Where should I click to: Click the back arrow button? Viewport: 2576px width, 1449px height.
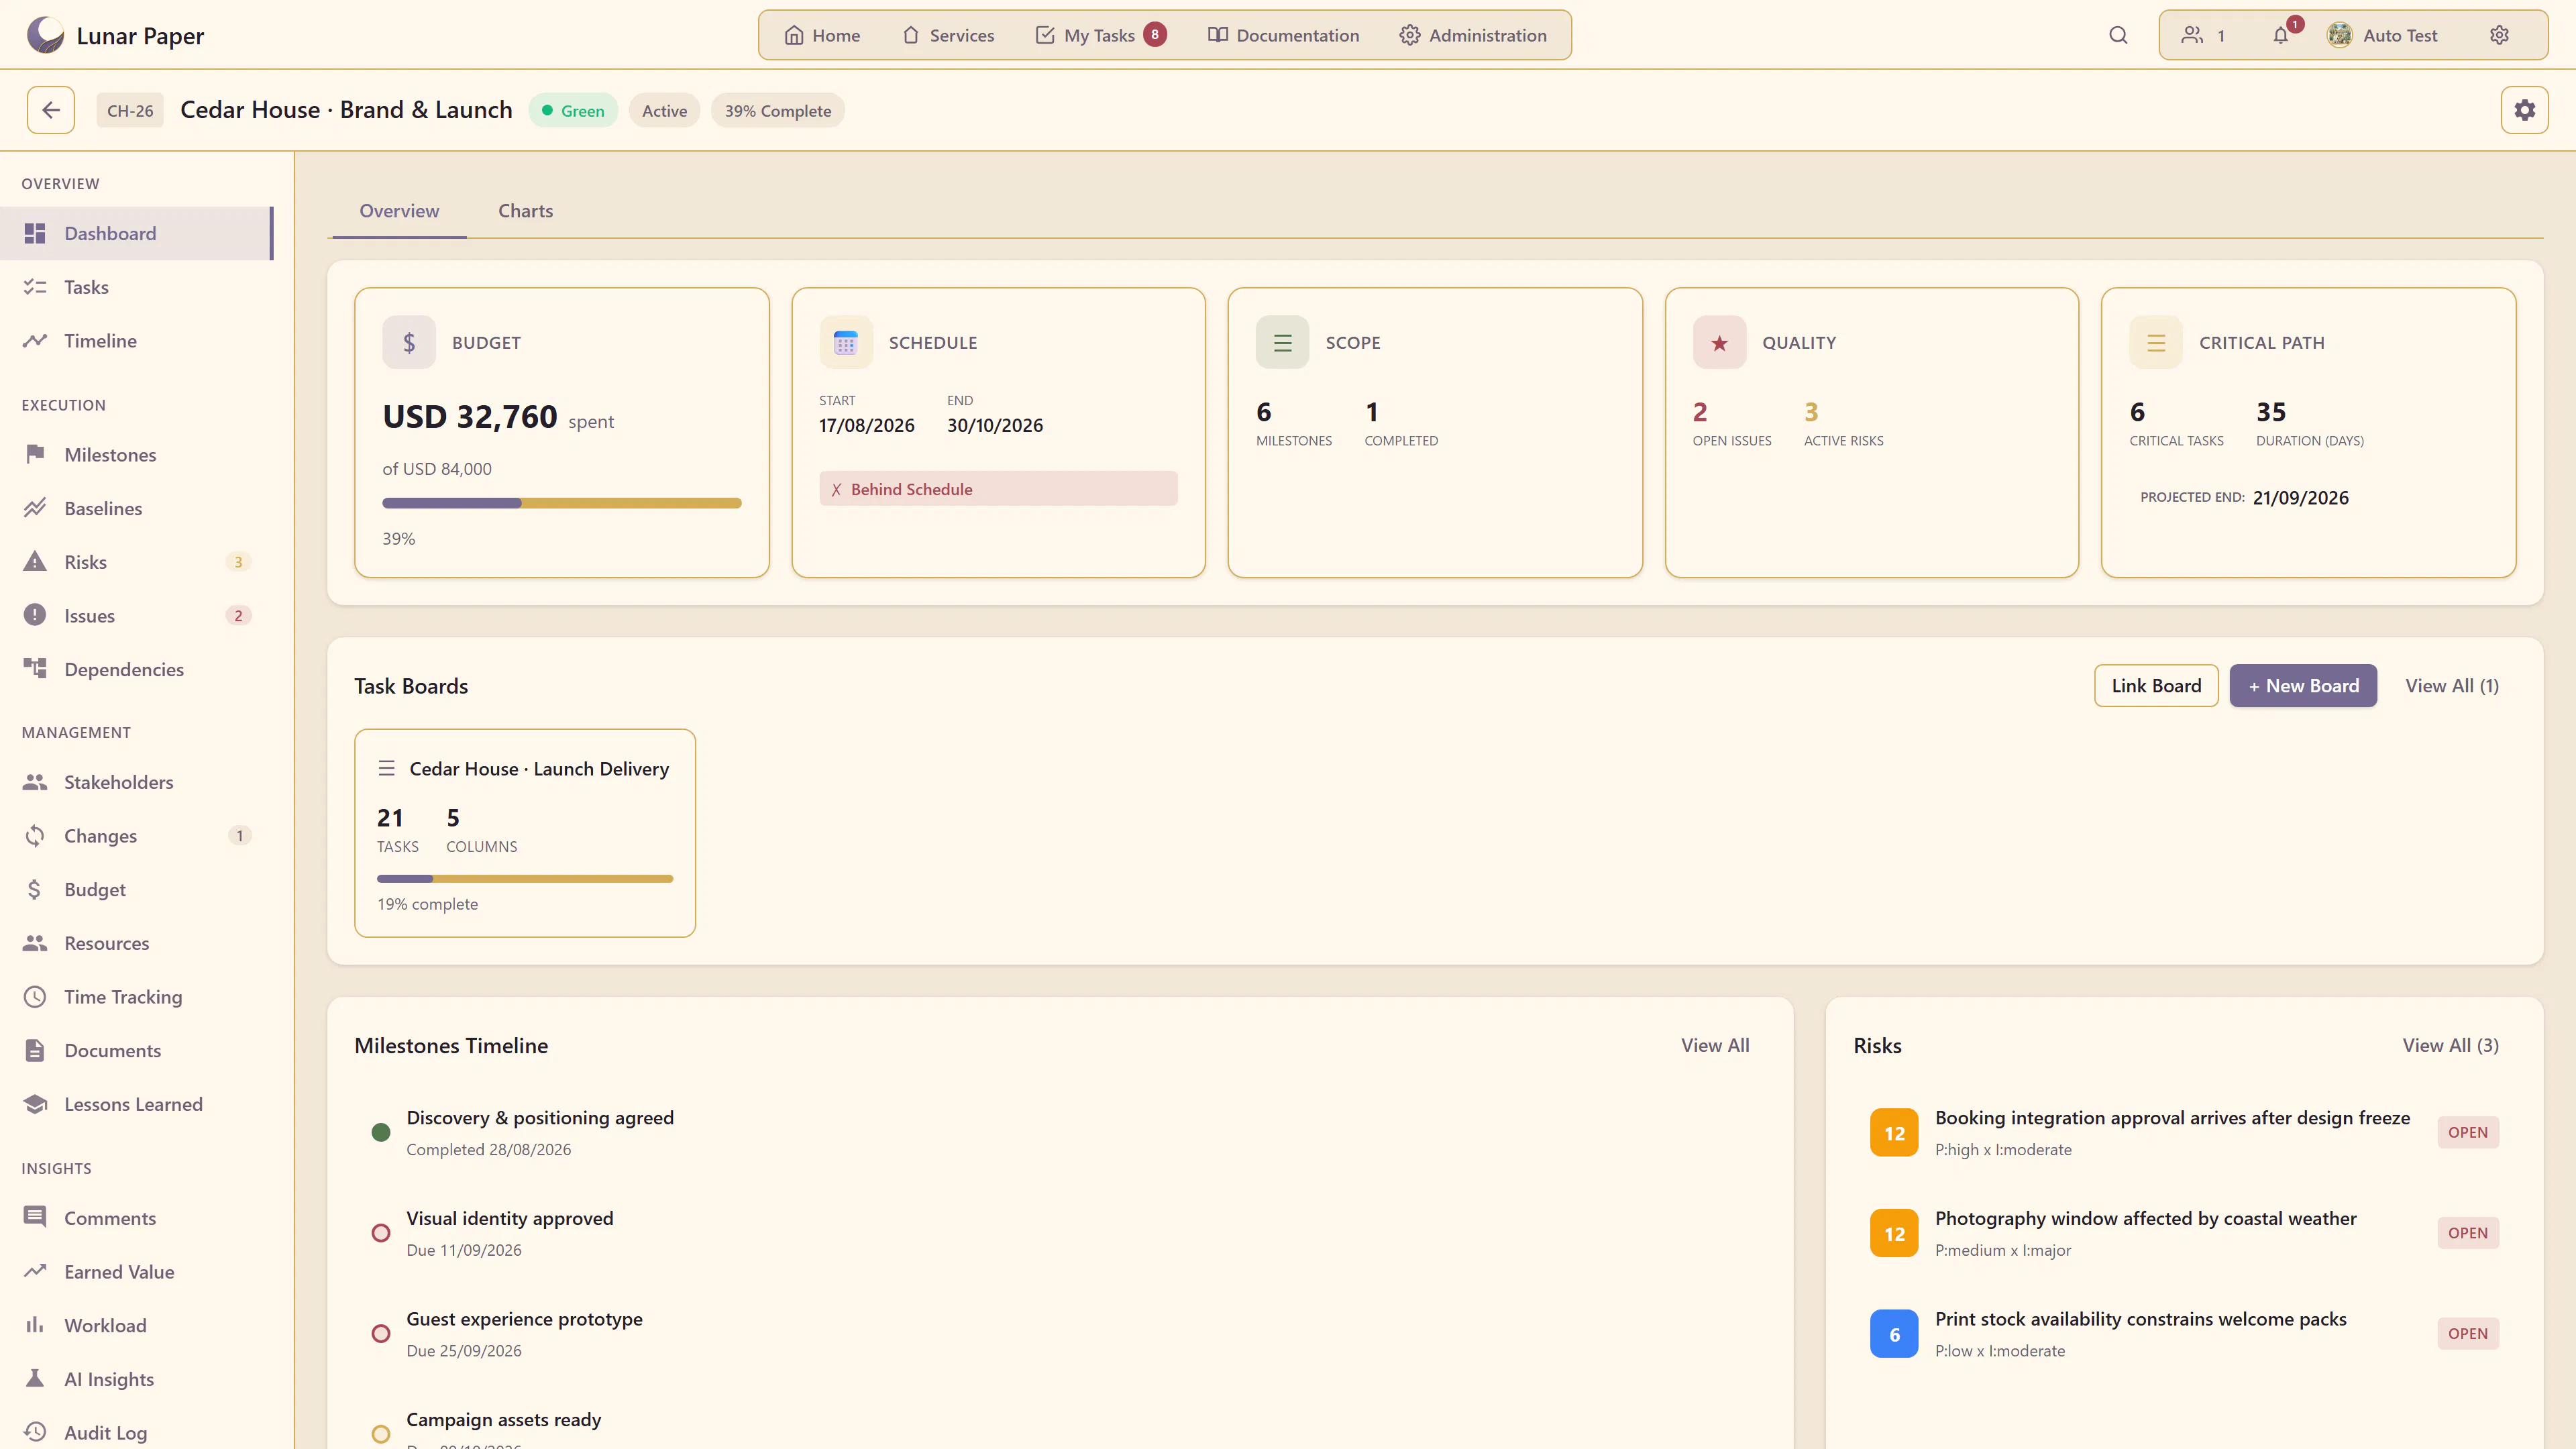51,110
